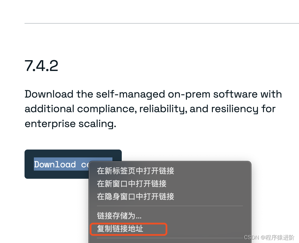
Task: Click the "enterprise scaling." text line
Action: [x=70, y=124]
